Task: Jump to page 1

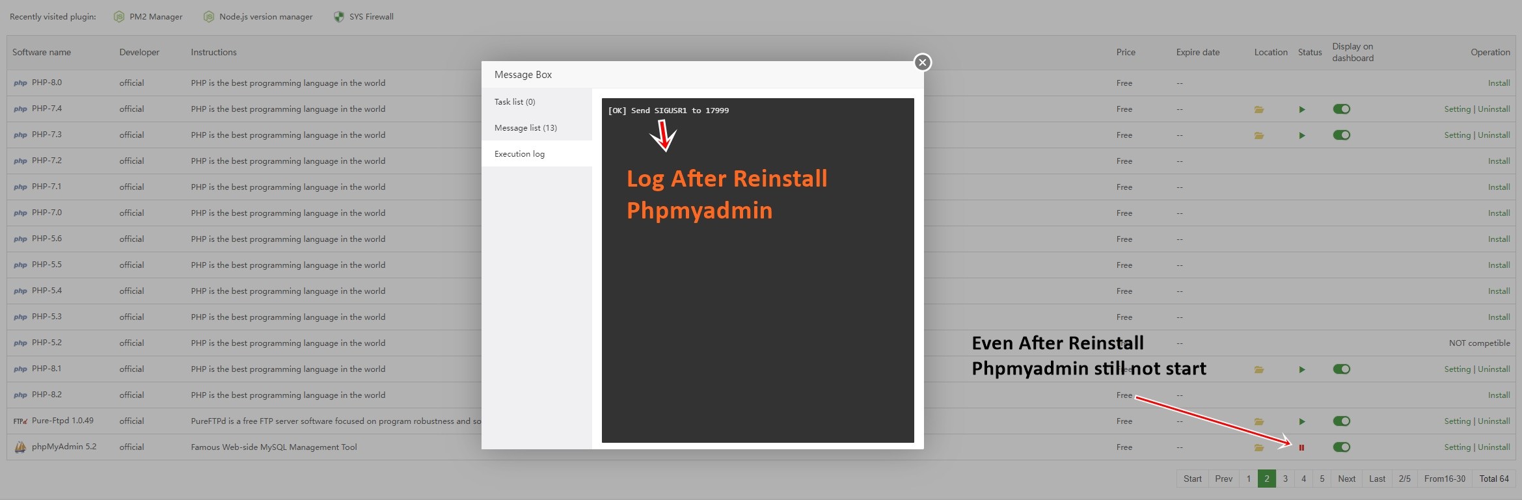Action: click(1248, 479)
